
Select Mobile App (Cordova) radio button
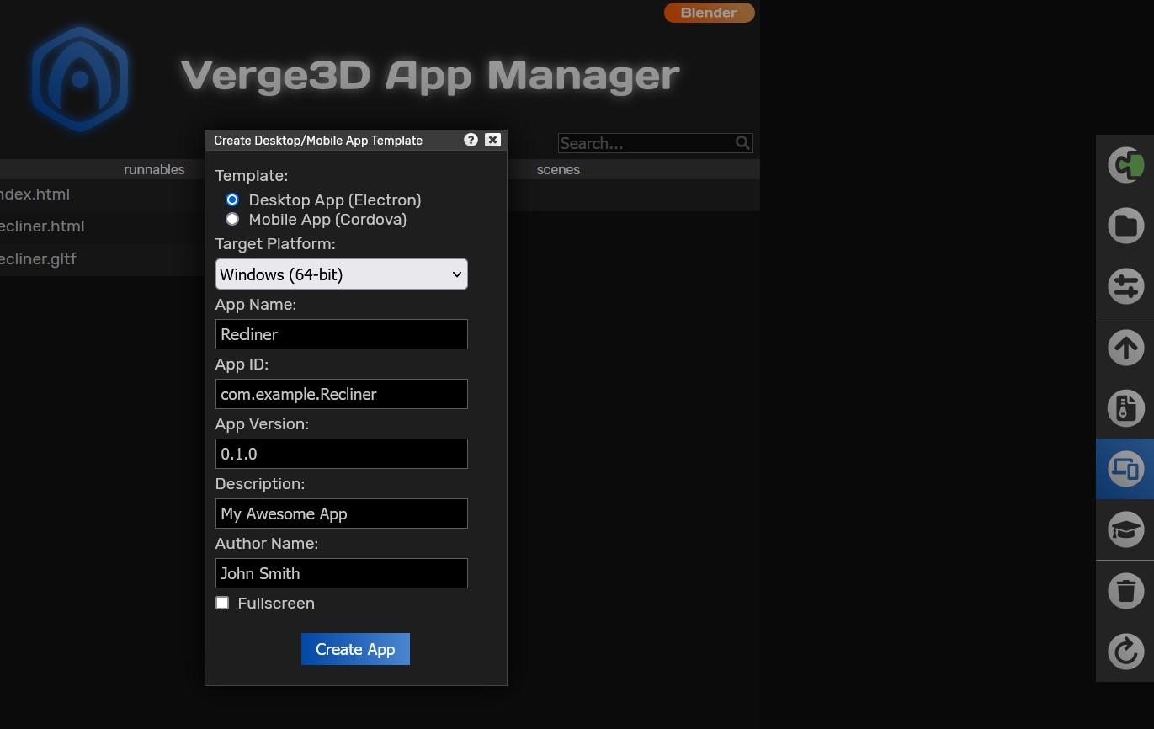coord(232,219)
